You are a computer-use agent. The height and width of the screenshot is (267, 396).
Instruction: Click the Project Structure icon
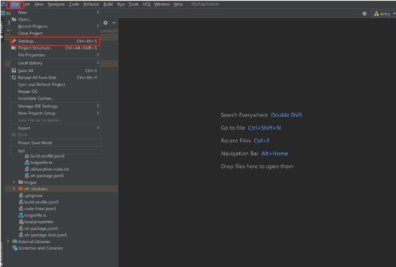[14, 48]
